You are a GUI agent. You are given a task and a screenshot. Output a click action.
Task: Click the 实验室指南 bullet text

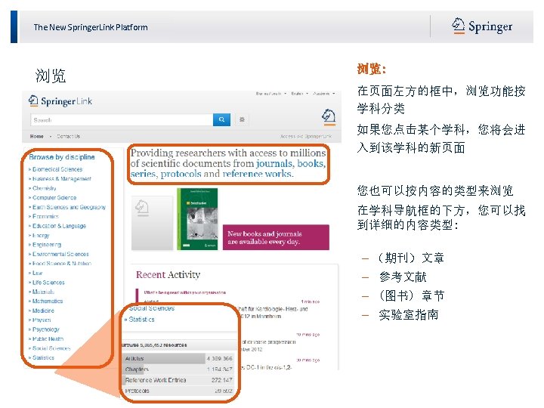pos(408,314)
